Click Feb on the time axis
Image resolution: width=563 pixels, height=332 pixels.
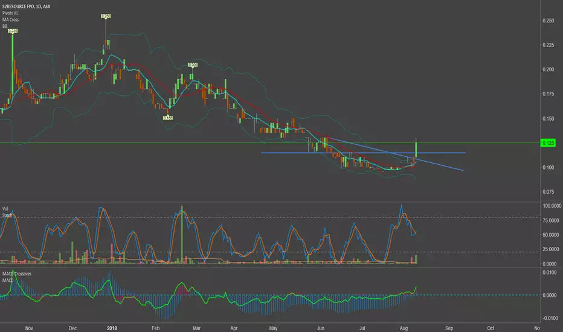(155, 328)
